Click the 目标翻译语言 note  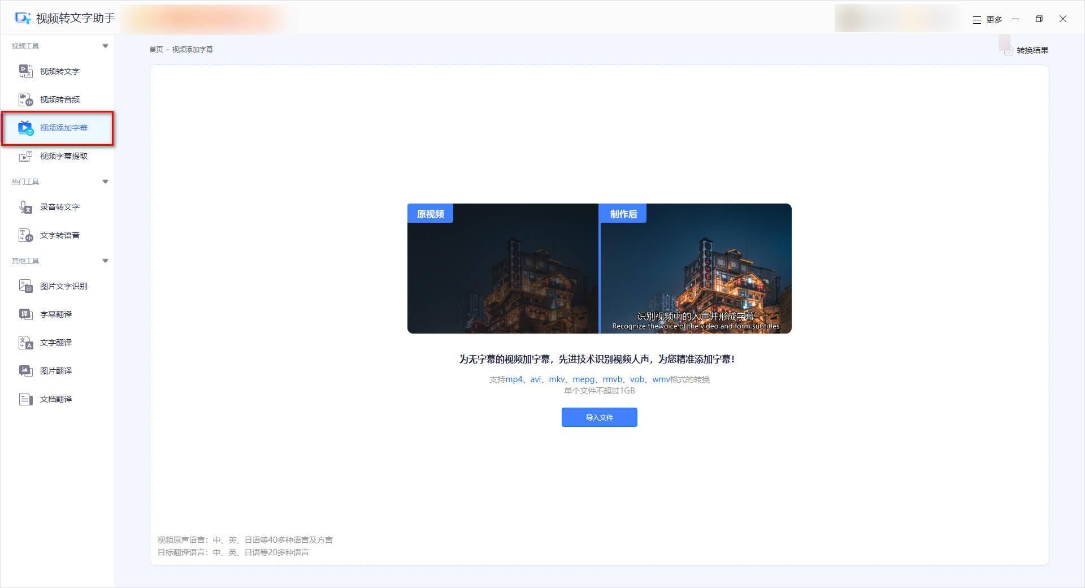(x=233, y=552)
